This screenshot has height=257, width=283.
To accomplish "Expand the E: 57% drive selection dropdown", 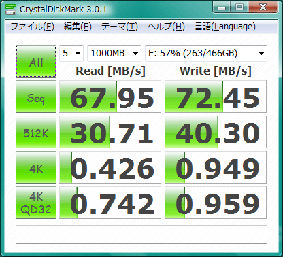I will [206, 53].
